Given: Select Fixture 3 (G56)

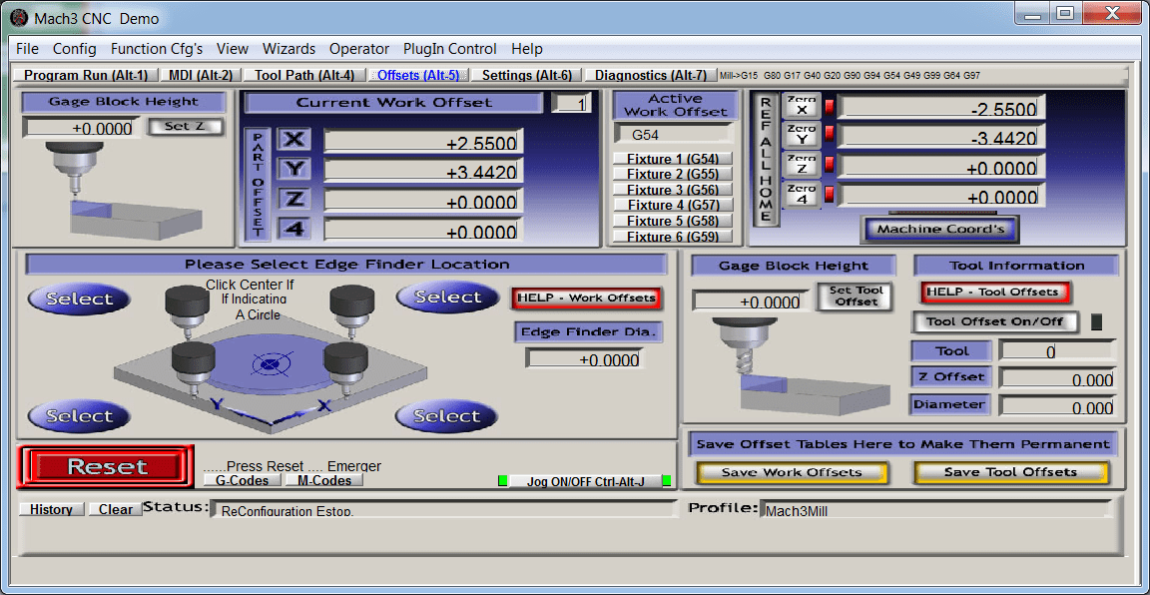Looking at the screenshot, I should [673, 190].
